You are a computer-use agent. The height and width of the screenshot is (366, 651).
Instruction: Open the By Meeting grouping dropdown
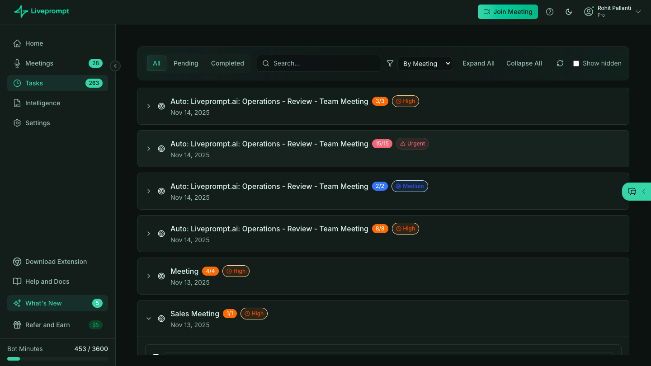coord(425,63)
